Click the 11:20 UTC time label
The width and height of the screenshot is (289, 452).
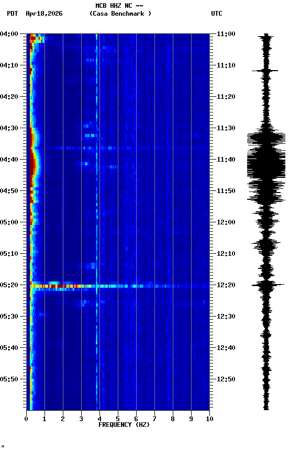tap(226, 97)
